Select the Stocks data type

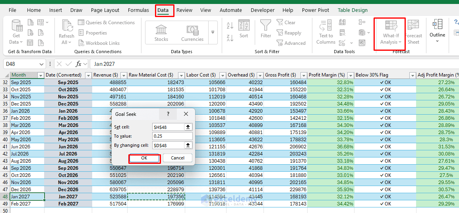pos(161,33)
